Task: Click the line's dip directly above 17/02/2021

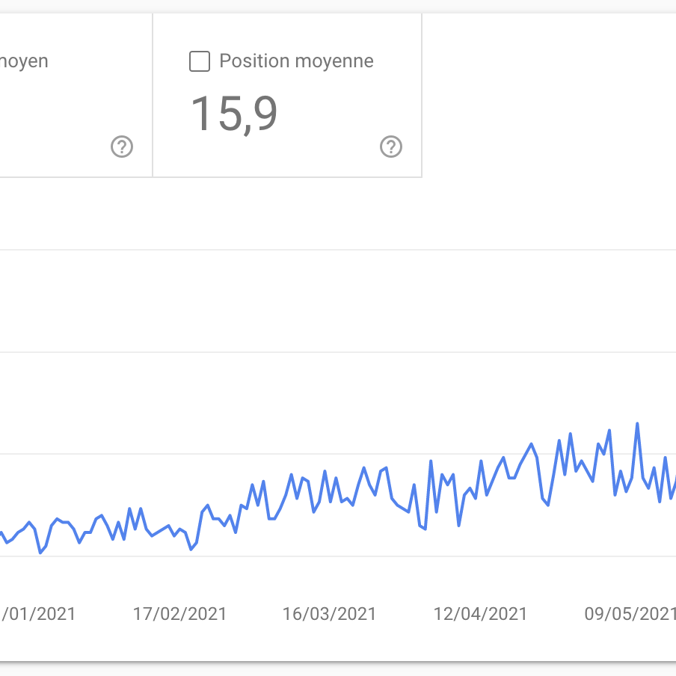Action: pos(191,549)
